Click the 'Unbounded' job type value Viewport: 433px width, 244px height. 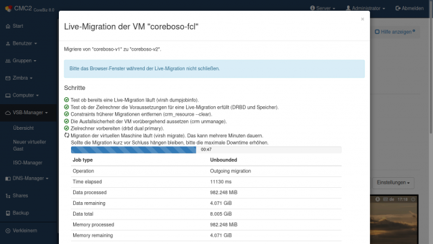point(223,160)
